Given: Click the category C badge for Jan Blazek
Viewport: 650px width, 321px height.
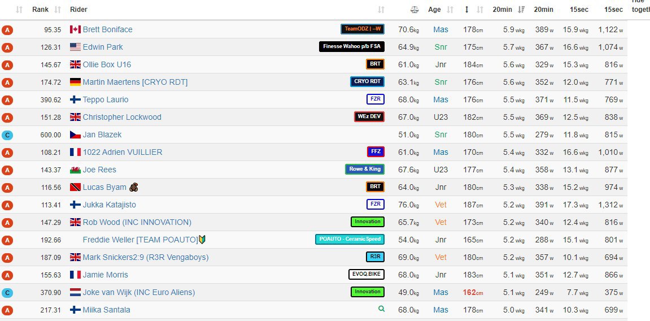Looking at the screenshot, I should (x=7, y=135).
